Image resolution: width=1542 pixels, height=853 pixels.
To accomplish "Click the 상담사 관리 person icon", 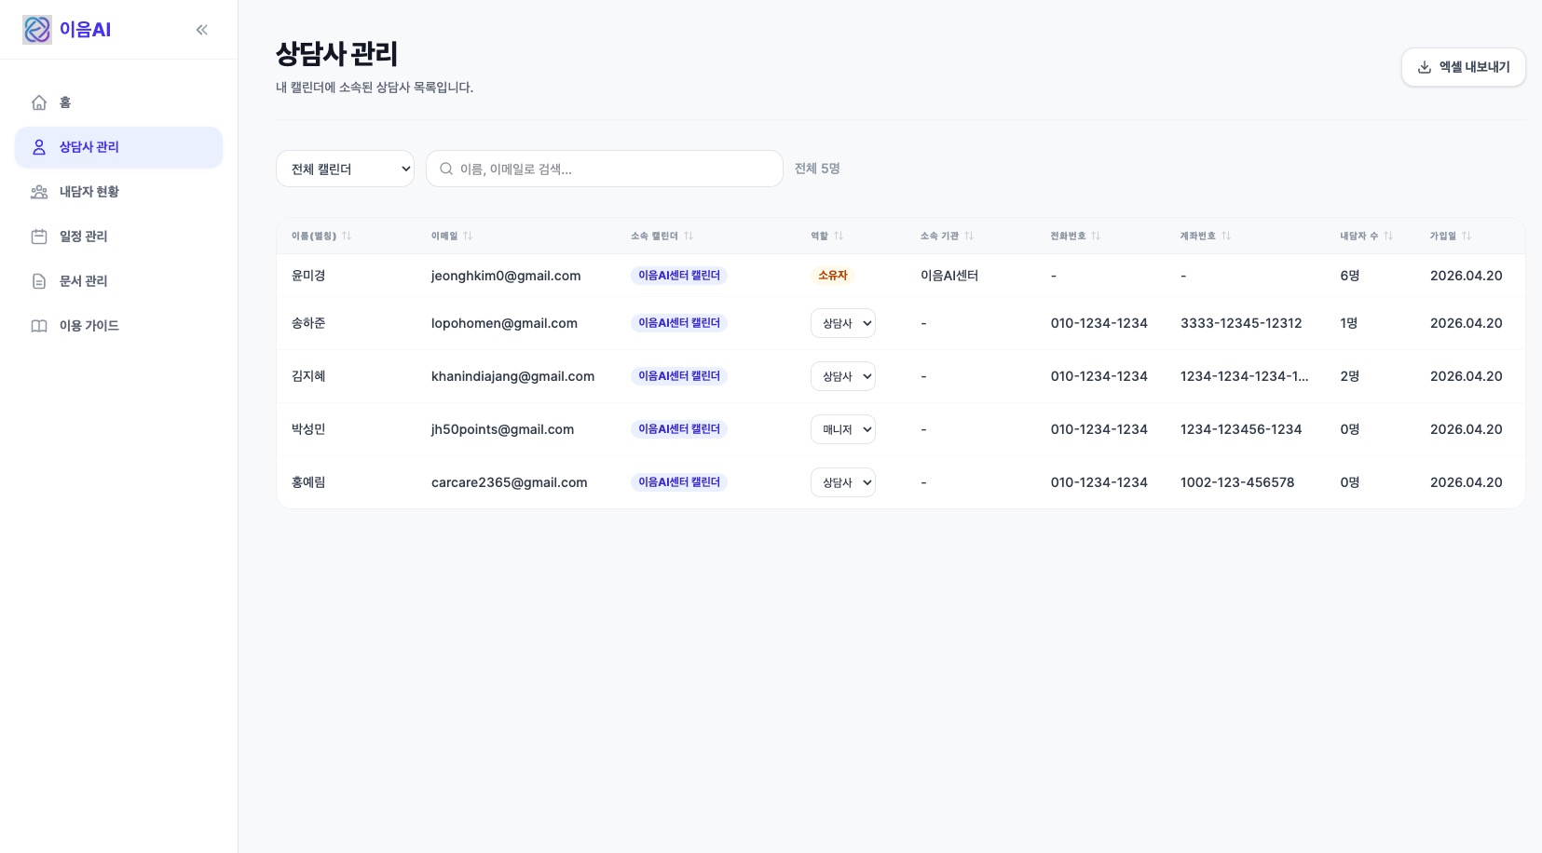I will [39, 147].
